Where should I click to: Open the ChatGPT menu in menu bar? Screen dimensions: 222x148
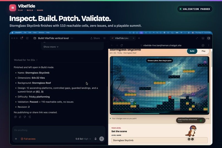[x=18, y=33]
